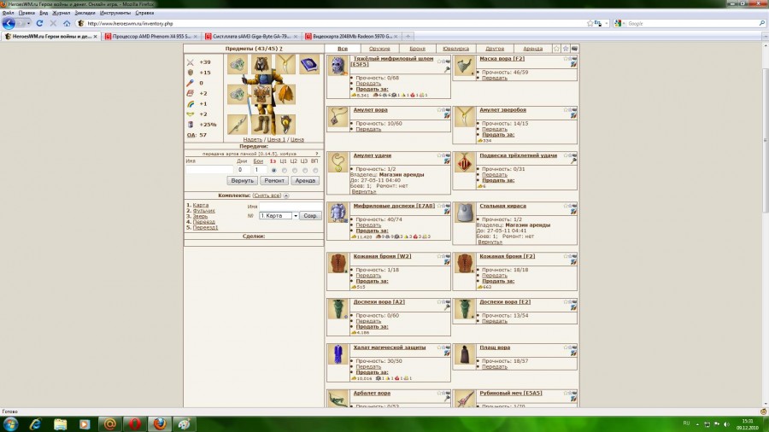Screen dimensions: 769x432
Task: Switch to the Ювелирка filter tab
Action: tap(455, 49)
